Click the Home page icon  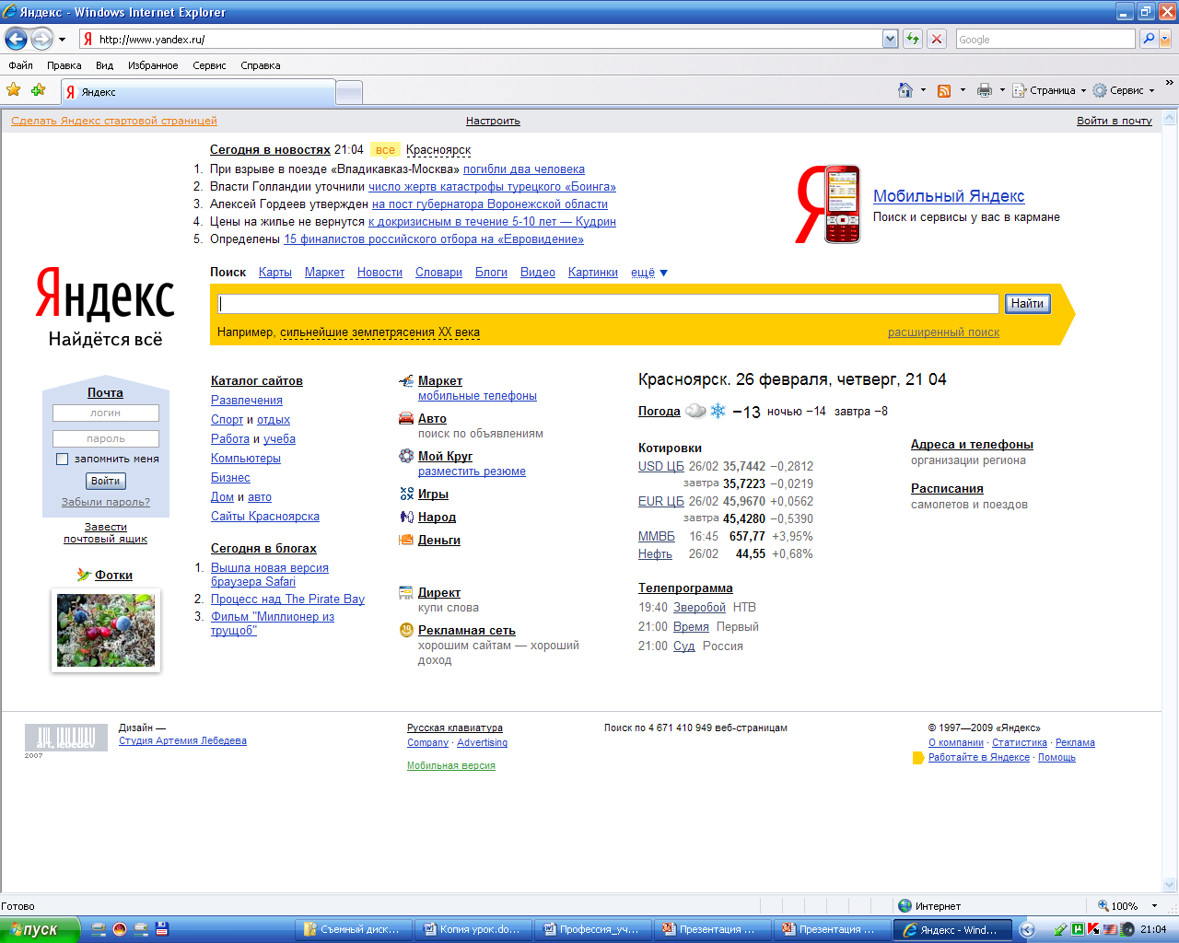click(905, 90)
